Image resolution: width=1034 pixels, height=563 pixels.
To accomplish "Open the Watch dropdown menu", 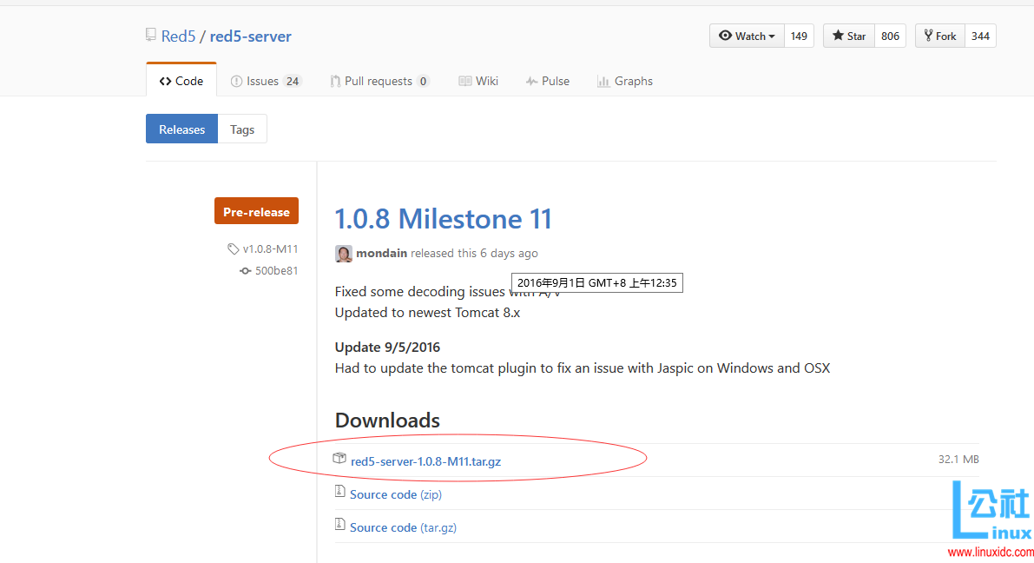I will pyautogui.click(x=747, y=36).
